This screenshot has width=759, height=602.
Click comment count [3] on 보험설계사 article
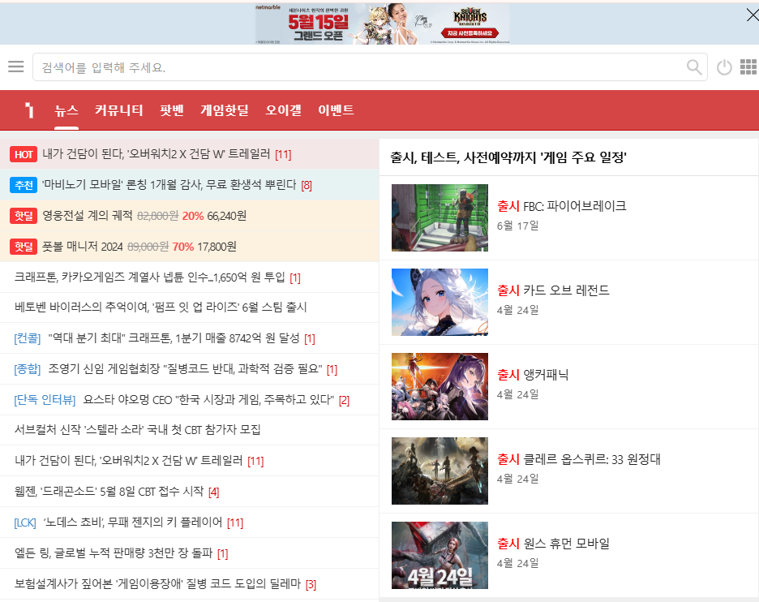pyautogui.click(x=311, y=585)
